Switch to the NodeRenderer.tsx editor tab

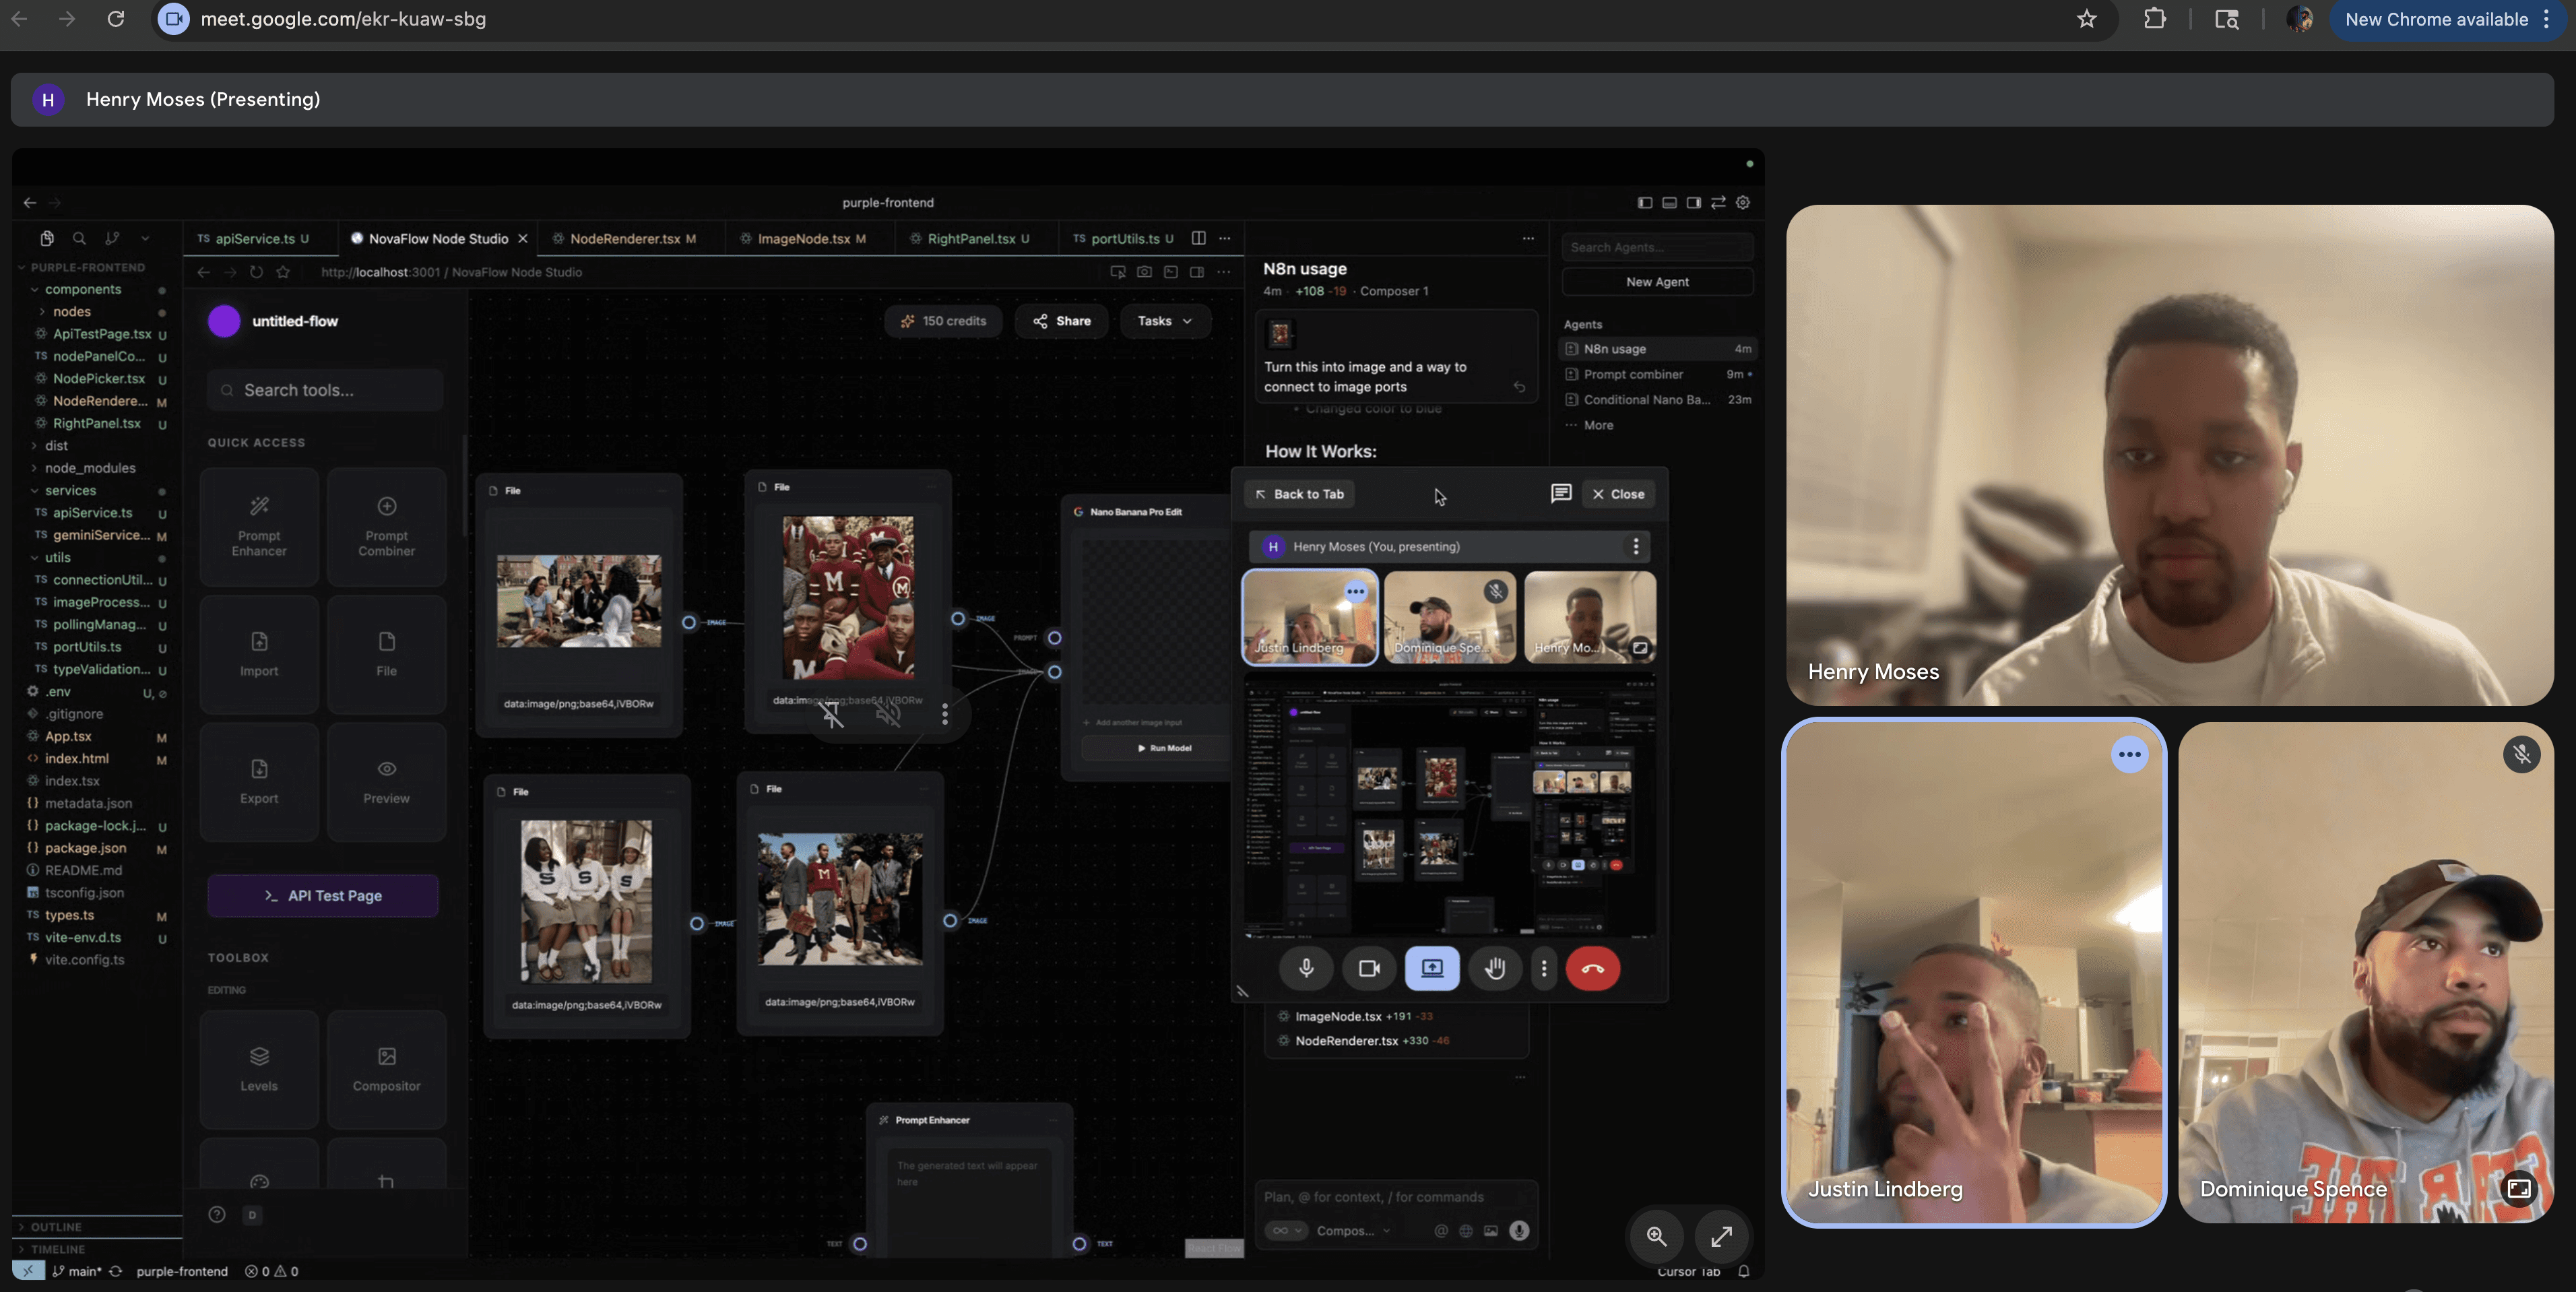click(624, 239)
